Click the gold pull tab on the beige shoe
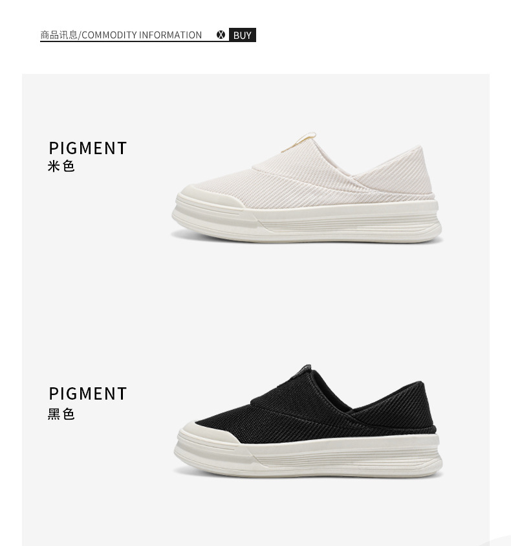This screenshot has height=546, width=511. click(x=300, y=141)
